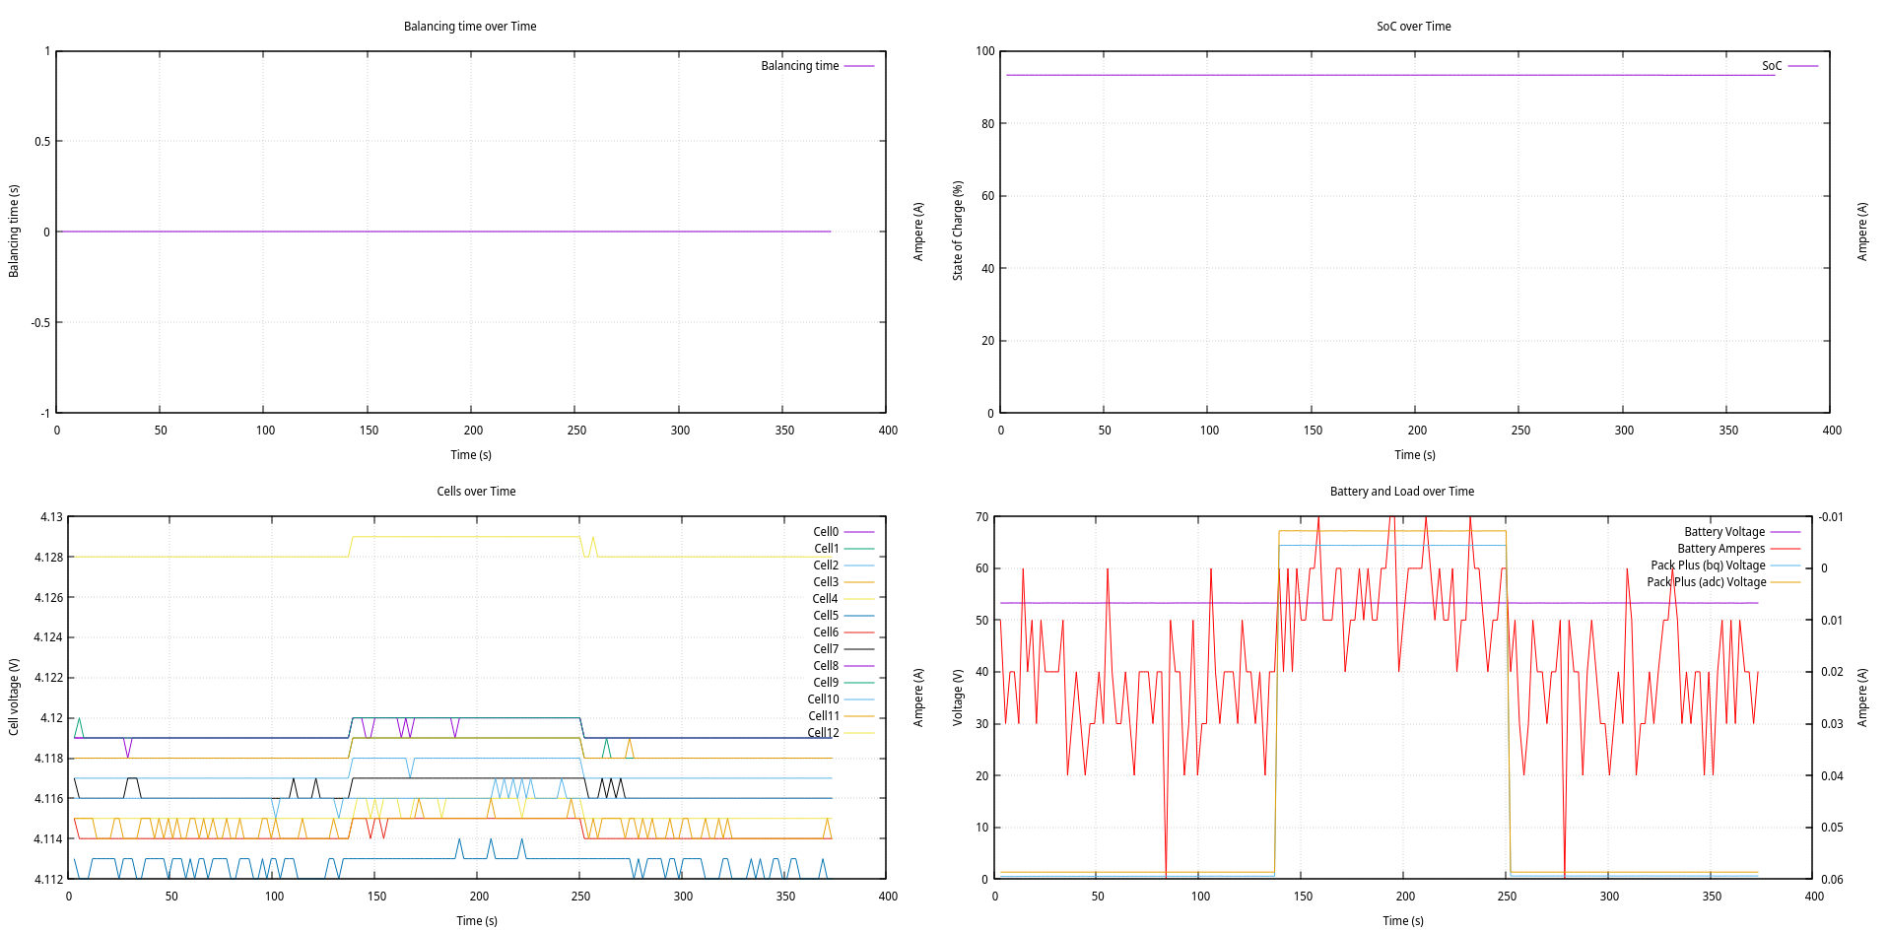The image size is (1888, 932).
Task: Select the Cell8 legend entry text
Action: click(x=826, y=666)
